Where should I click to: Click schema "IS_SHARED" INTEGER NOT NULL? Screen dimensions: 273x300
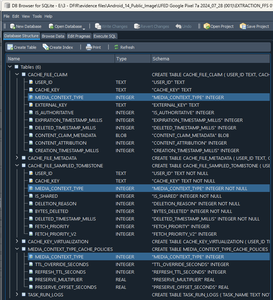click(x=187, y=196)
